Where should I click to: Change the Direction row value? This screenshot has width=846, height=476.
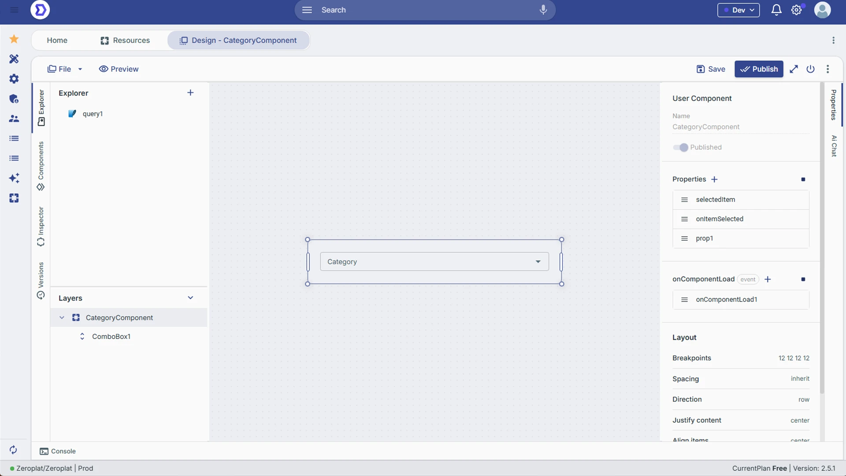804,399
